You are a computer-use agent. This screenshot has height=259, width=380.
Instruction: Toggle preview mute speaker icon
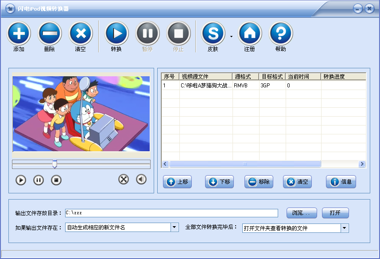(x=141, y=179)
